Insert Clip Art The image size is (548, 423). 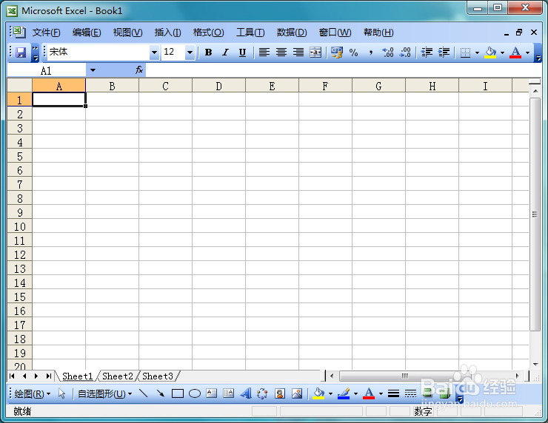click(280, 393)
